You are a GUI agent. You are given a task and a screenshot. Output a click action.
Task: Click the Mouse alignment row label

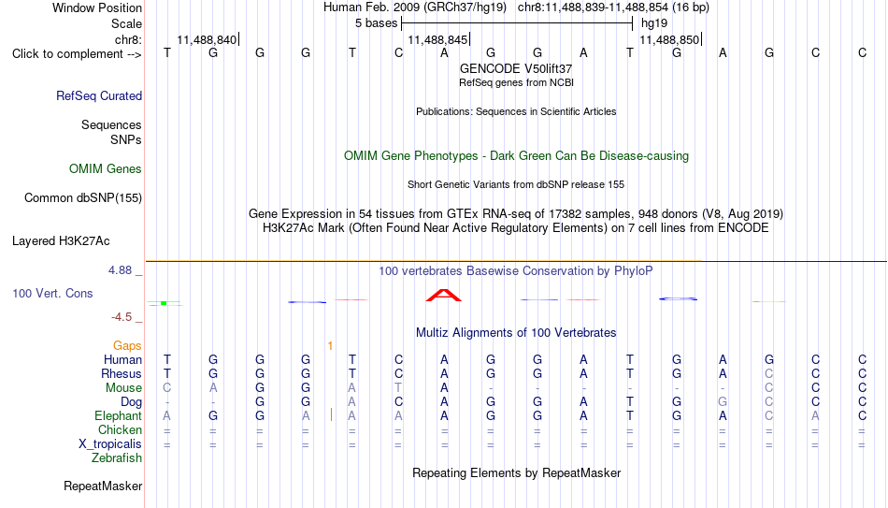[124, 388]
